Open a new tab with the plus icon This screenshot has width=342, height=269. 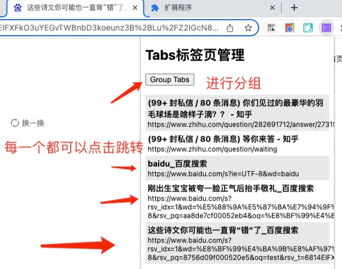pyautogui.click(x=294, y=8)
